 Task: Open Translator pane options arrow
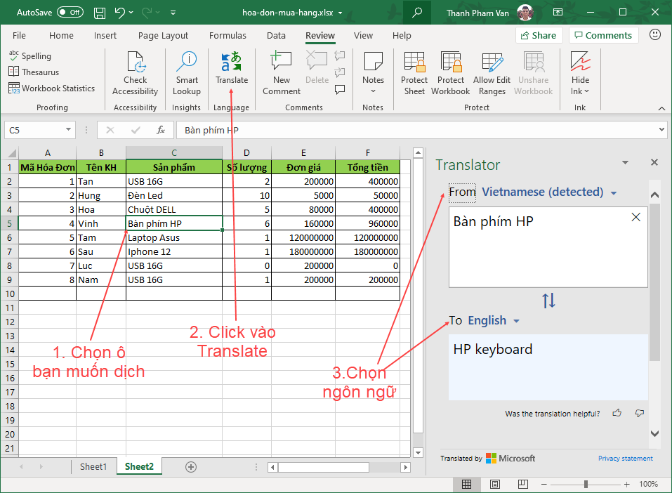(625, 162)
